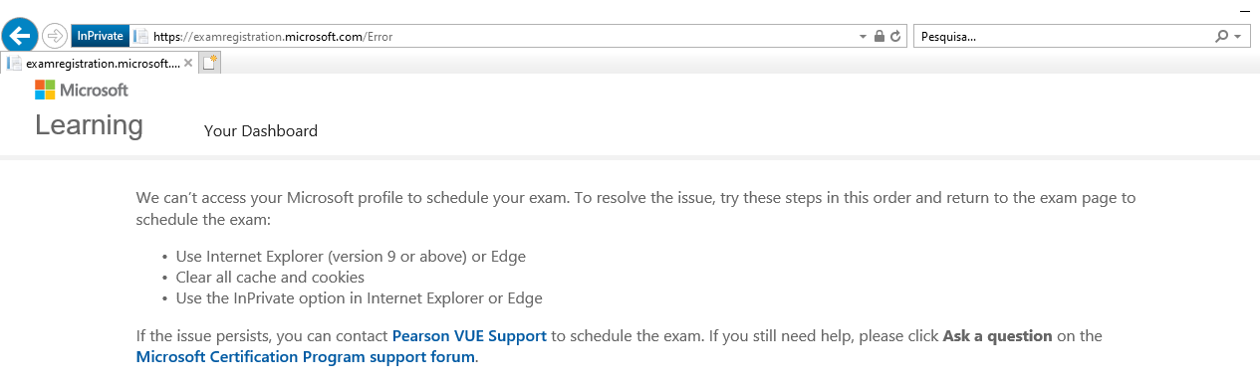The height and width of the screenshot is (388, 1260).
Task: Refresh the page with reload icon
Action: (x=895, y=36)
